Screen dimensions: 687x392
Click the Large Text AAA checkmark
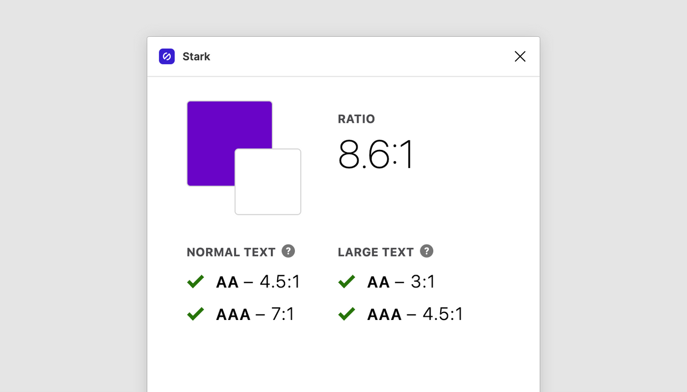347,314
